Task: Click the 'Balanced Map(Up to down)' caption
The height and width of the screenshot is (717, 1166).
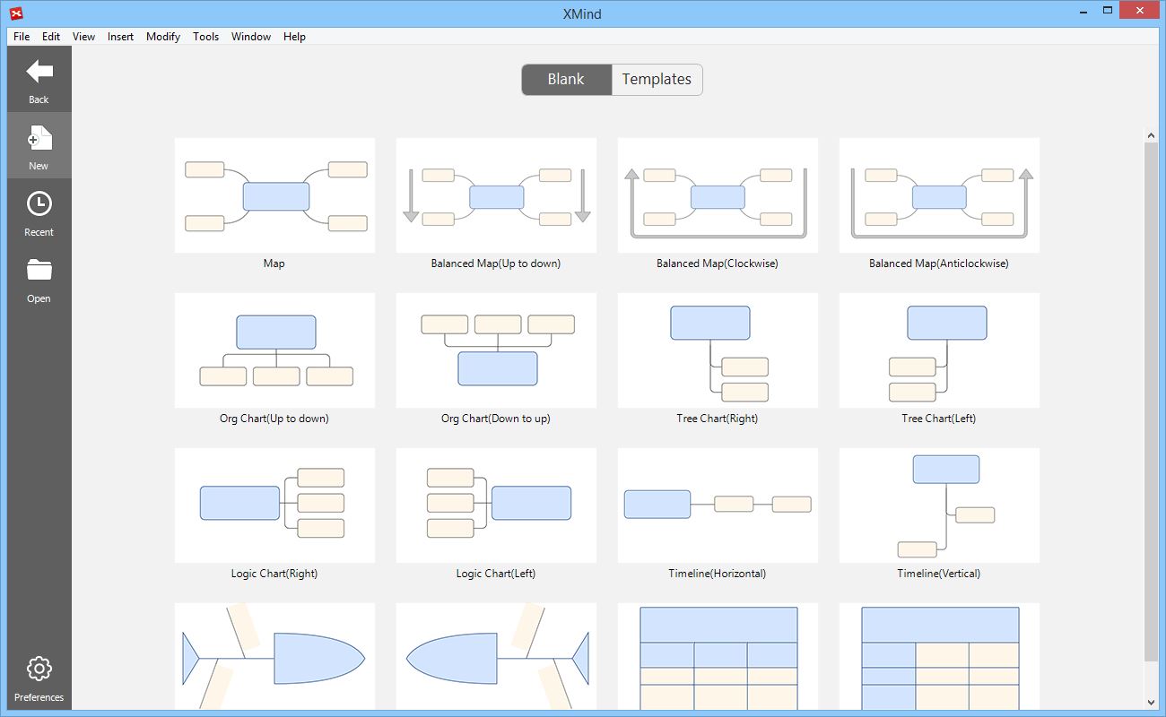Action: point(496,263)
